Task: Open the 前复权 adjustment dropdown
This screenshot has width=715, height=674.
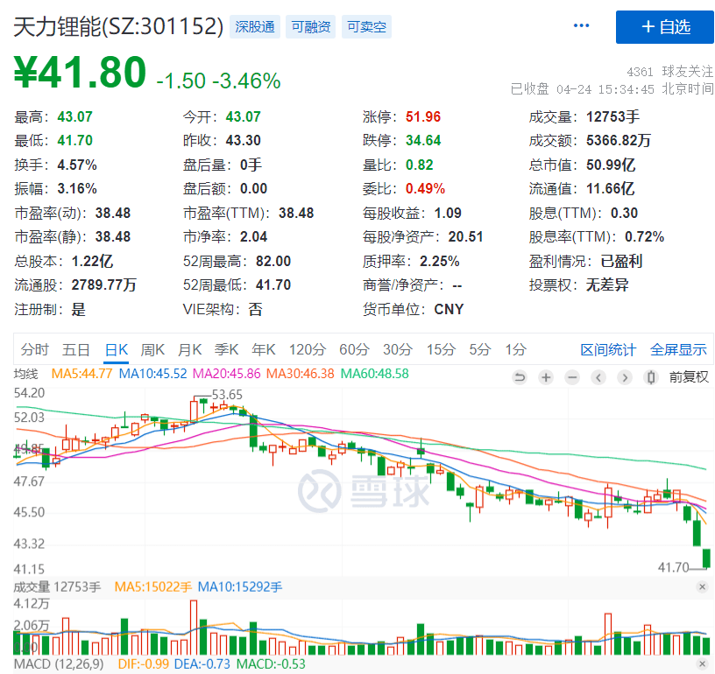Action: (689, 377)
